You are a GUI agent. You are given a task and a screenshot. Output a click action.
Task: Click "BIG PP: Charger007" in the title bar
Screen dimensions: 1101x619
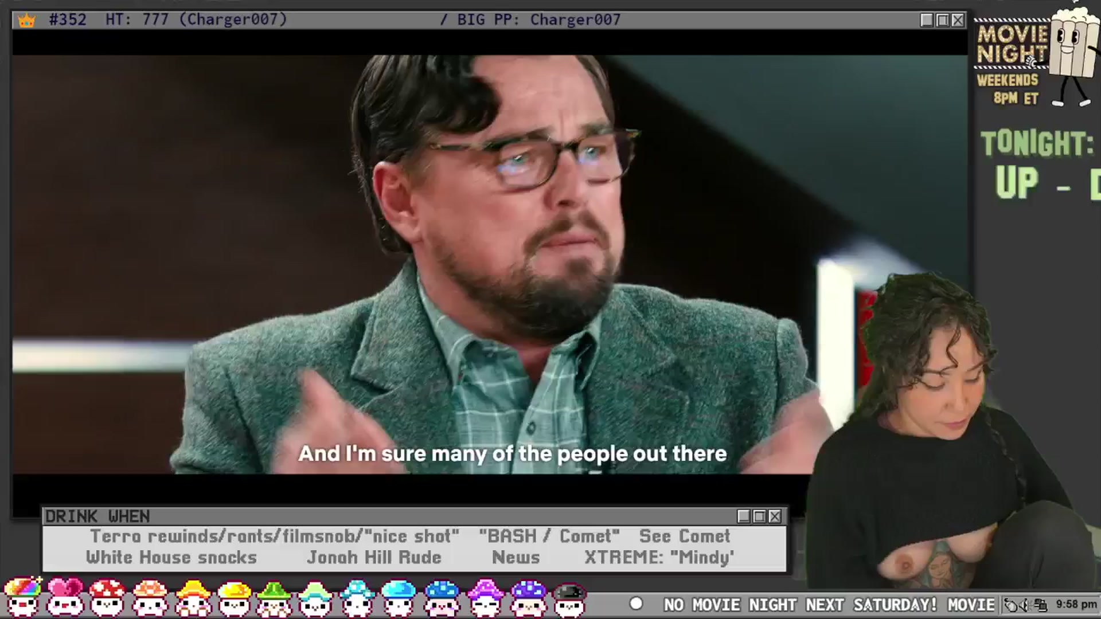(539, 19)
